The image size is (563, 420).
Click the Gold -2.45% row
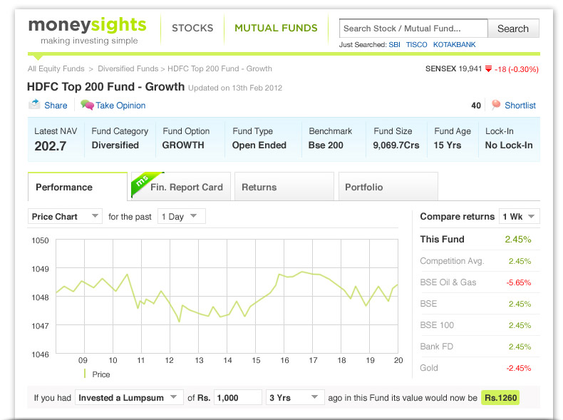pyautogui.click(x=480, y=368)
